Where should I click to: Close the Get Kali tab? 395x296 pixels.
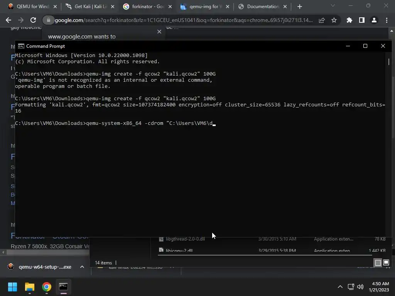[x=113, y=7]
